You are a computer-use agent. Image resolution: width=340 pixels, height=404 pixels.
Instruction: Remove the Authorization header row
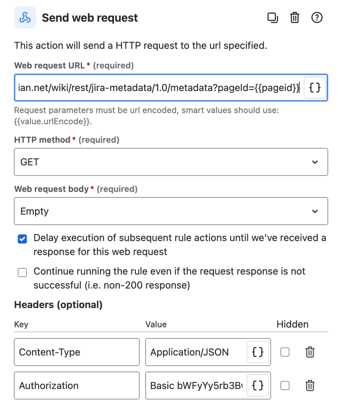pos(310,385)
